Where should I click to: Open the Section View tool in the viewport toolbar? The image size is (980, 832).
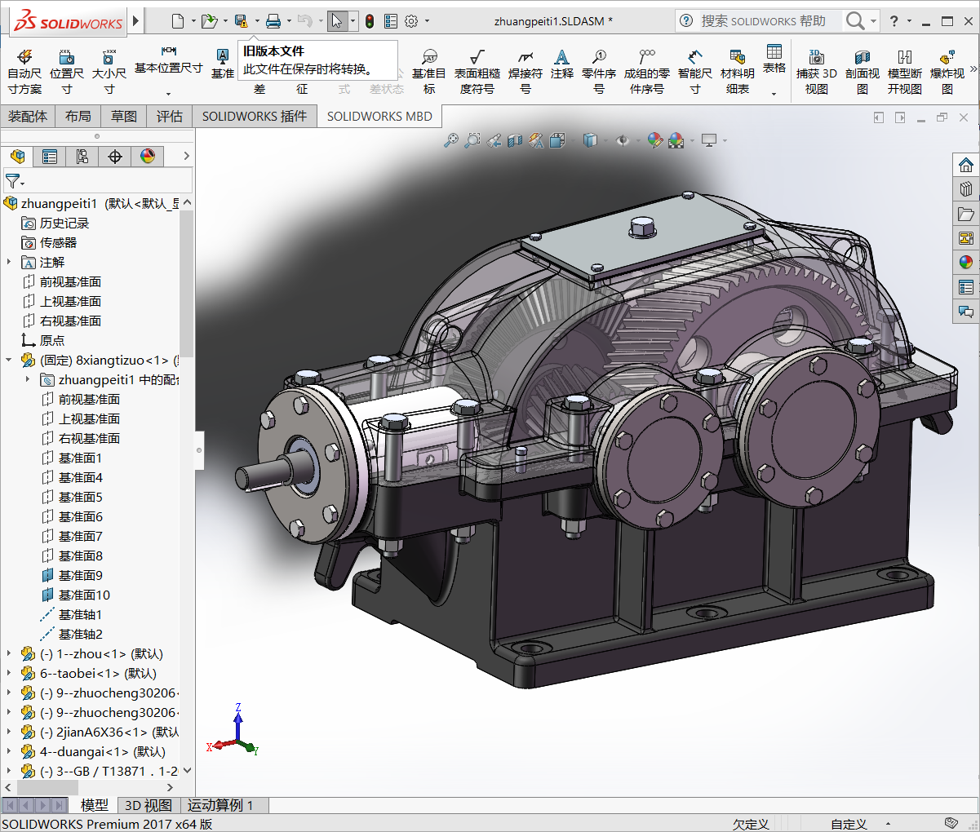514,140
